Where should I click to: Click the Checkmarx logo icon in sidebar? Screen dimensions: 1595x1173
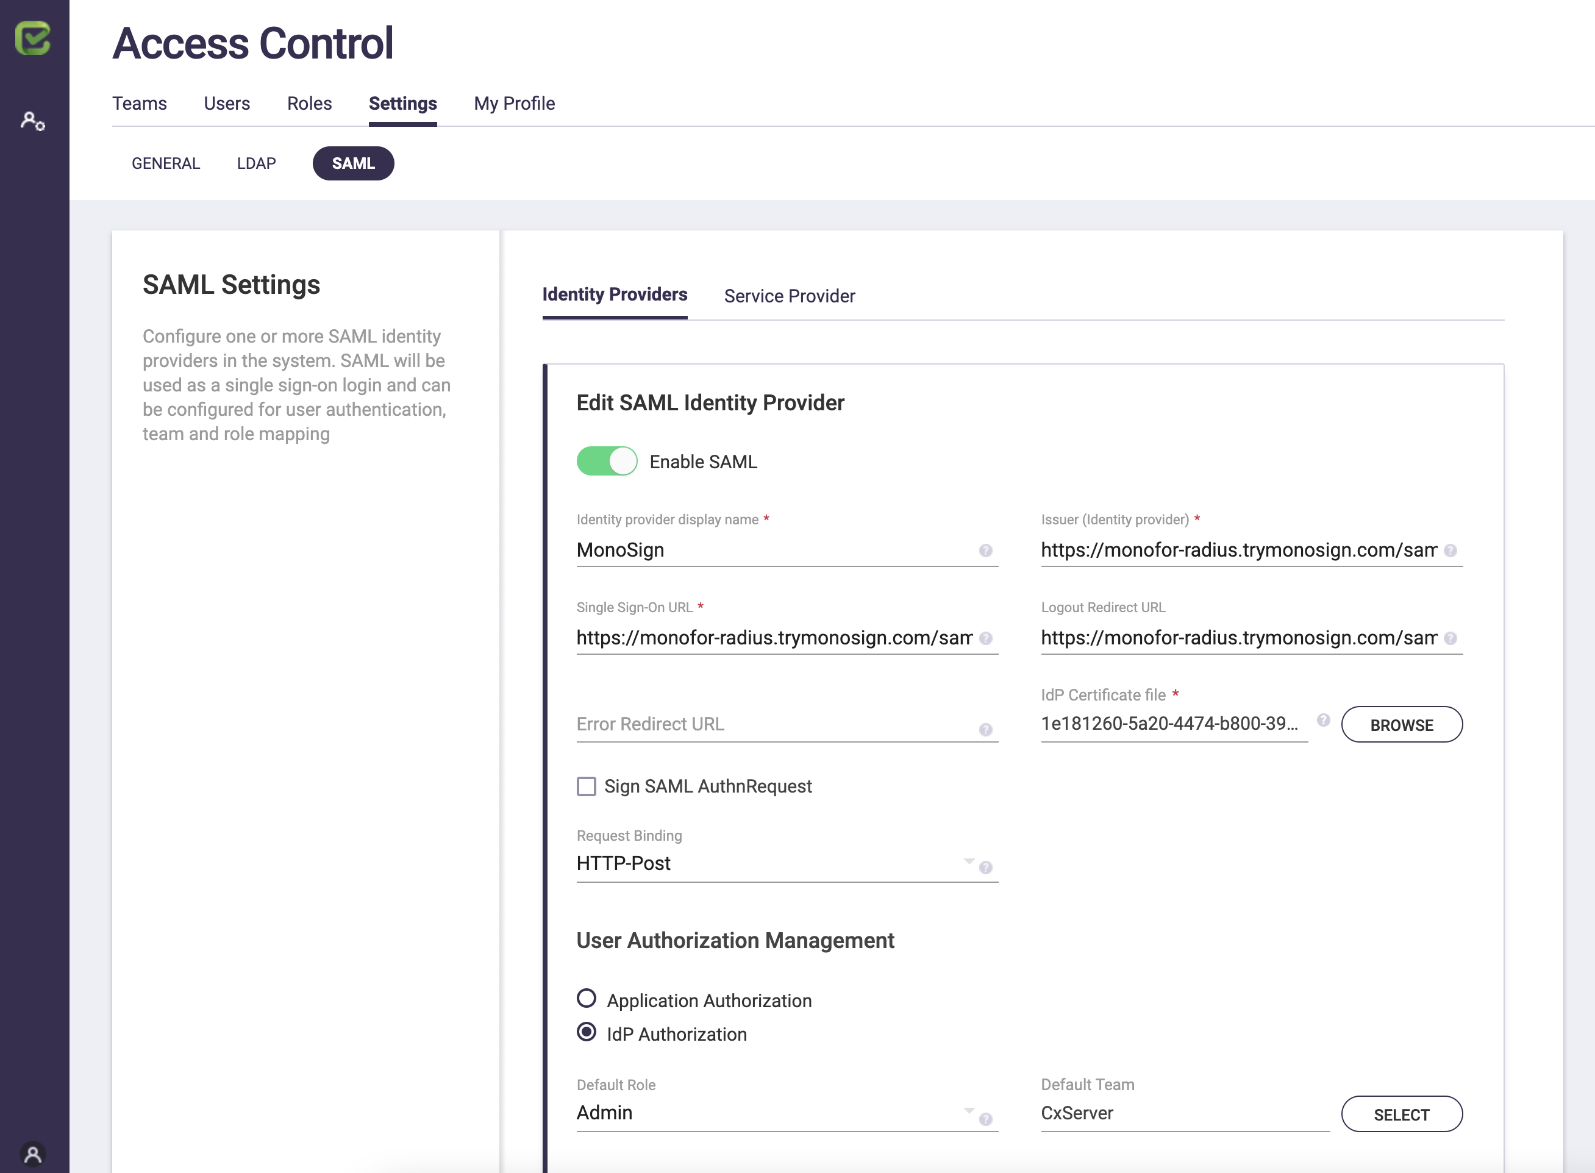33,38
